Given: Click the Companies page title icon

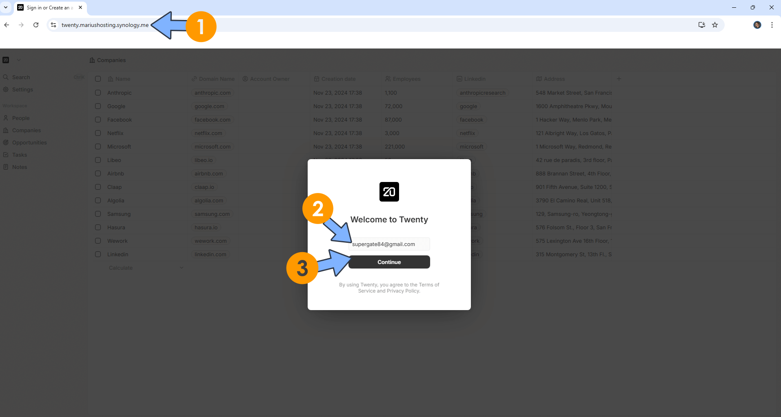Looking at the screenshot, I should tap(92, 60).
